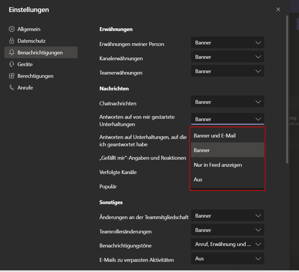
Task: Click the '„Gefällt mir“-Angaben und Reaktionen' label
Action: (143, 158)
